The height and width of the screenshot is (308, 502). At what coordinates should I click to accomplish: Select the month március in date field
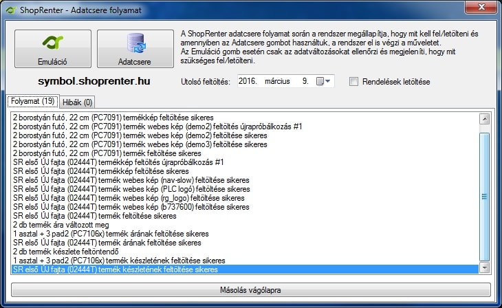[x=277, y=81]
